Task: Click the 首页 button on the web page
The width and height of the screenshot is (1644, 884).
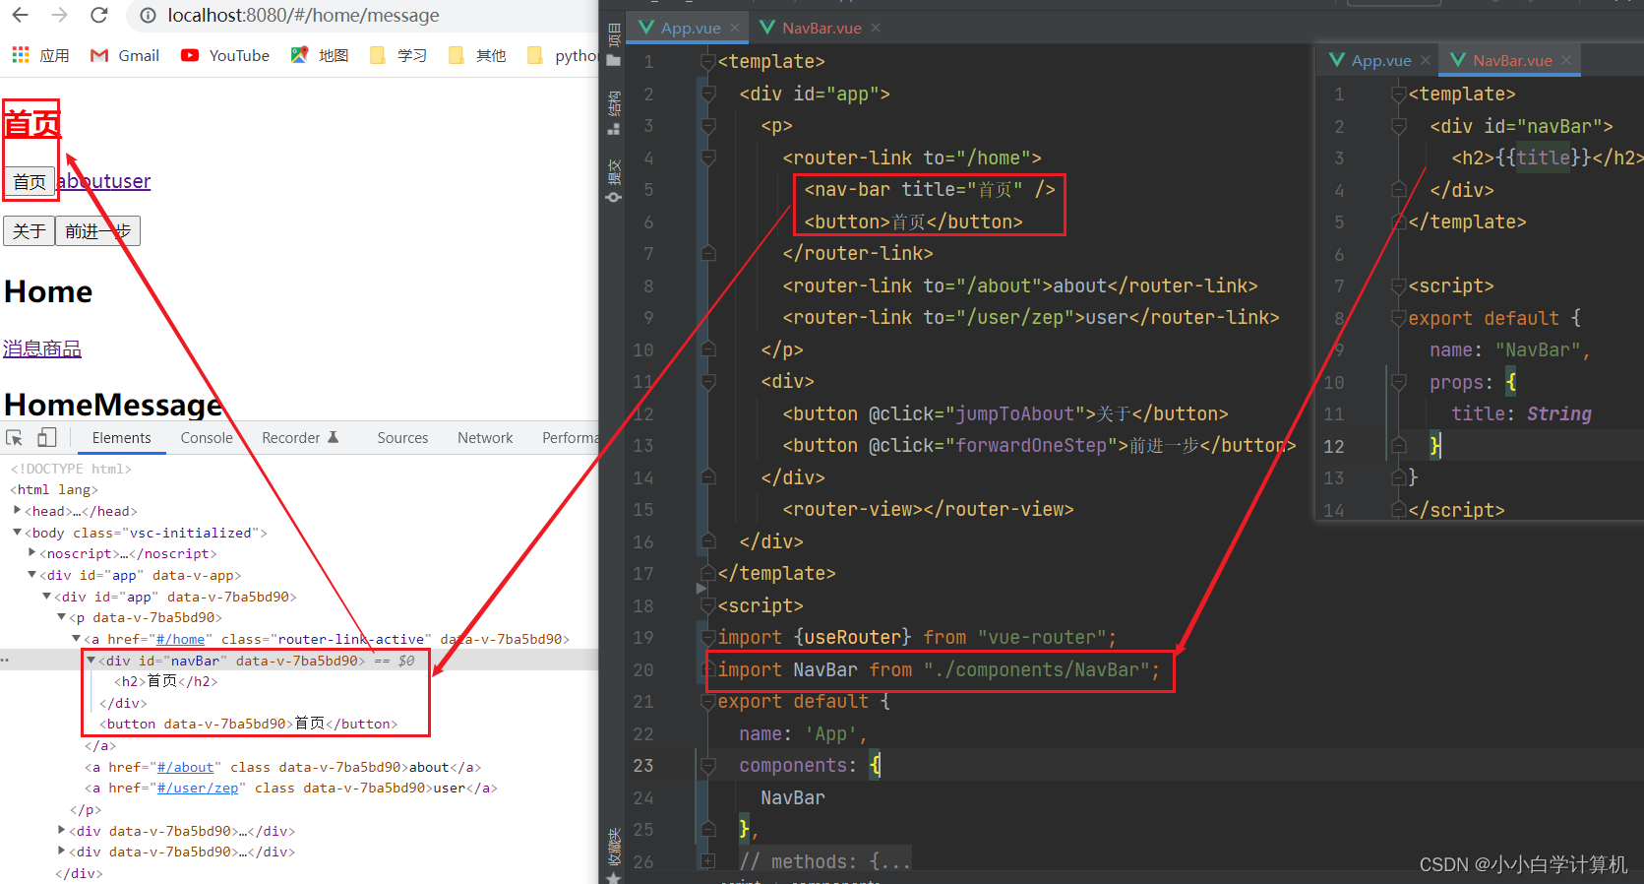Action: coord(30,181)
